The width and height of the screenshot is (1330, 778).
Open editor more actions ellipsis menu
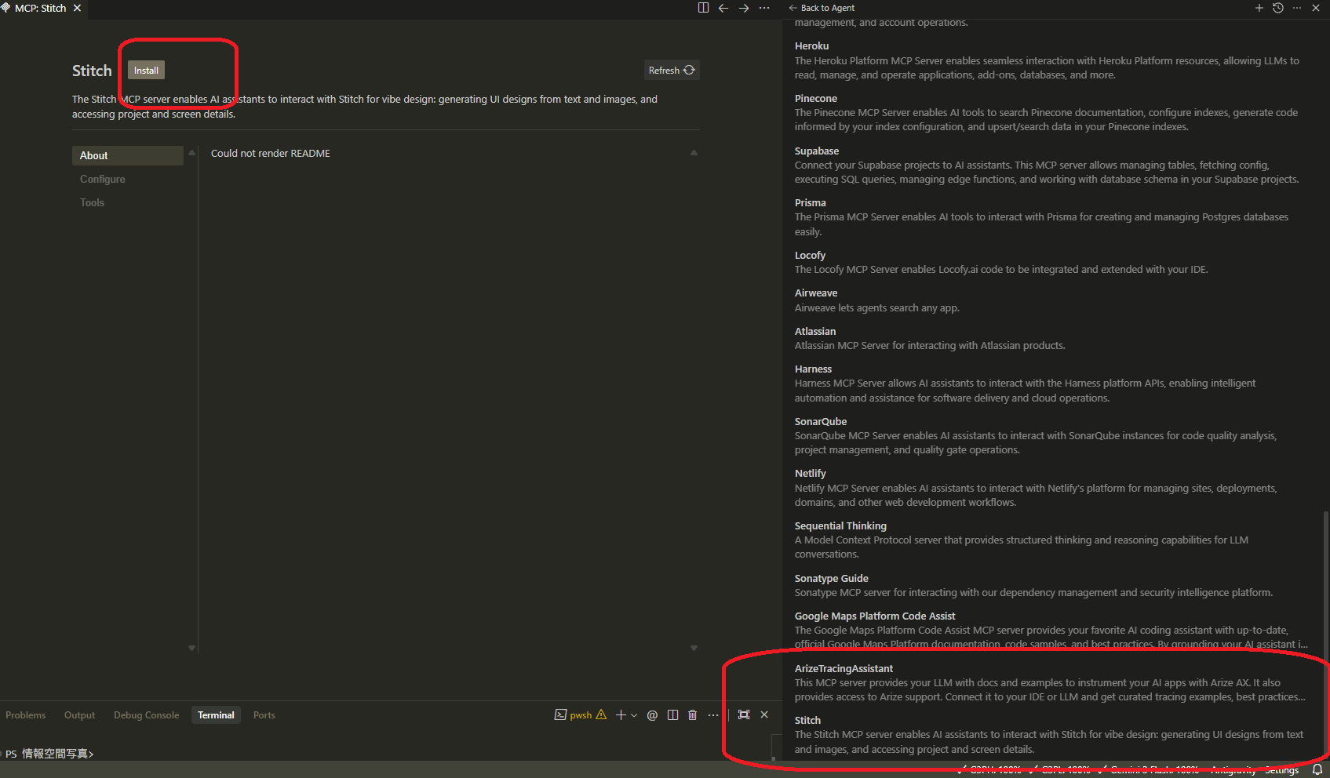[x=764, y=8]
